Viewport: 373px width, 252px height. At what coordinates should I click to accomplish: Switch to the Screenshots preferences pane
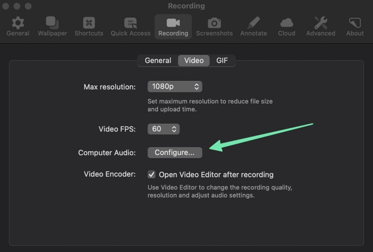(214, 24)
